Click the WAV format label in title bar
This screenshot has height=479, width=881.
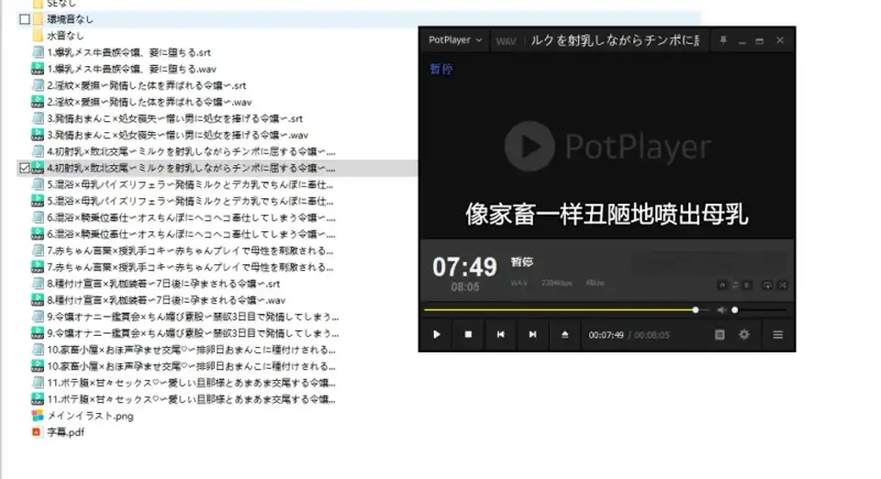click(x=506, y=41)
